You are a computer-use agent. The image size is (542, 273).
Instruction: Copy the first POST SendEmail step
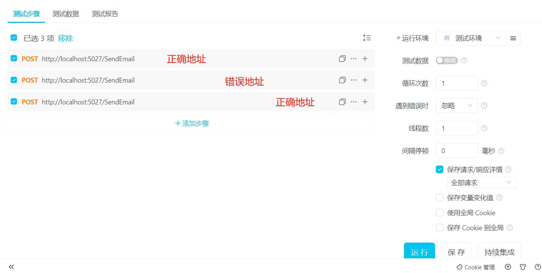(342, 59)
